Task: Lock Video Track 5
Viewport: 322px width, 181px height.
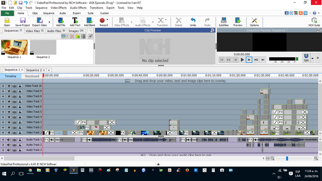Action: 20,112
